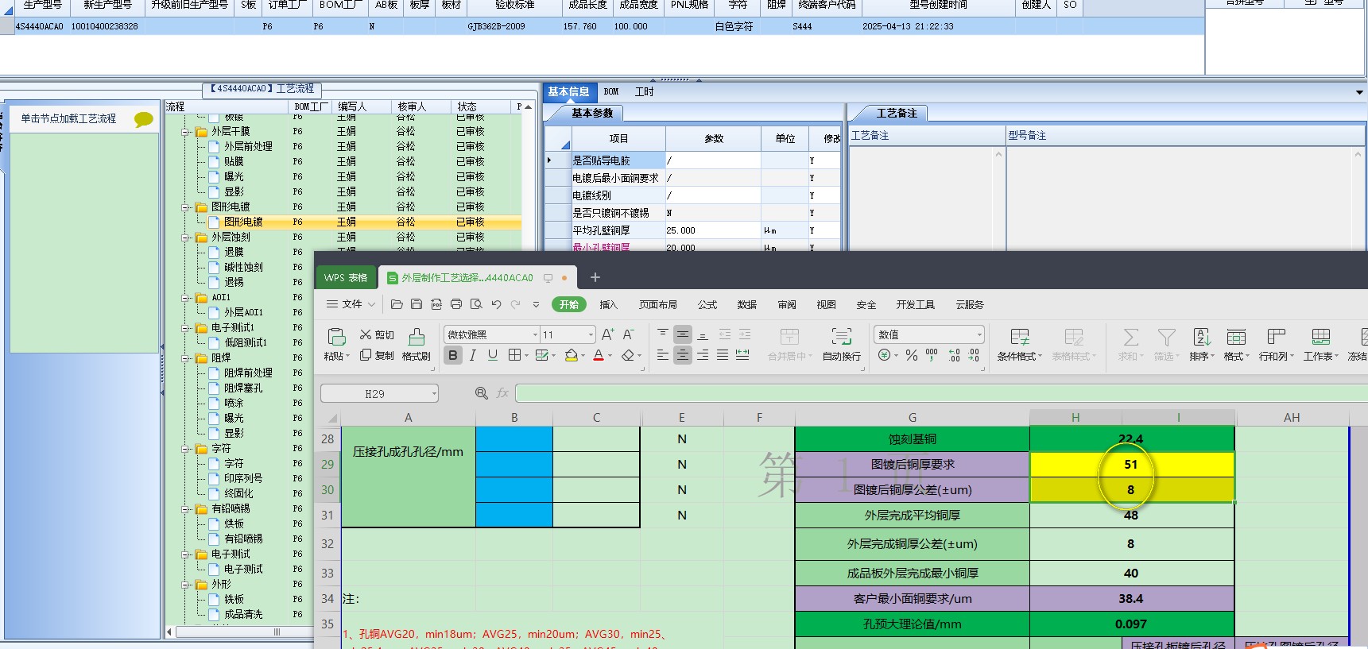This screenshot has height=649, width=1368.
Task: Click the zoom magnifier beside fx
Action: click(x=481, y=393)
